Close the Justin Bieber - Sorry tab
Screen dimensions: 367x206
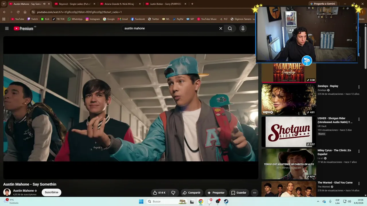tap(186, 4)
